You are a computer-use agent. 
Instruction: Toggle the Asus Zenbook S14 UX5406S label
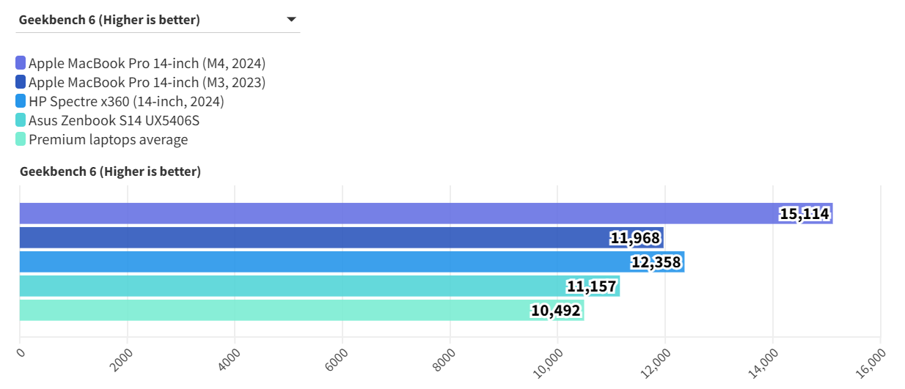pyautogui.click(x=114, y=120)
